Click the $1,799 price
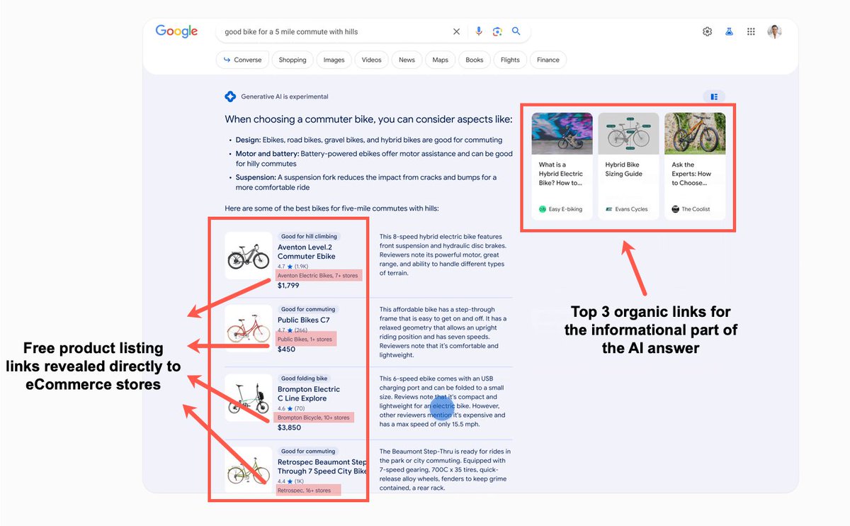Viewport: 850px width, 526px height. click(x=289, y=286)
